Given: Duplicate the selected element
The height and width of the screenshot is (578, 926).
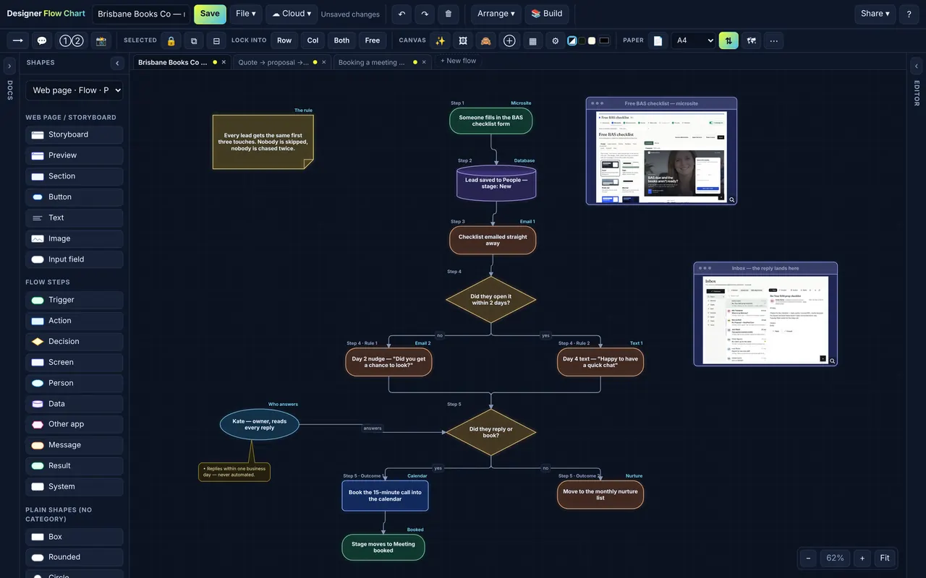Looking at the screenshot, I should pyautogui.click(x=194, y=40).
